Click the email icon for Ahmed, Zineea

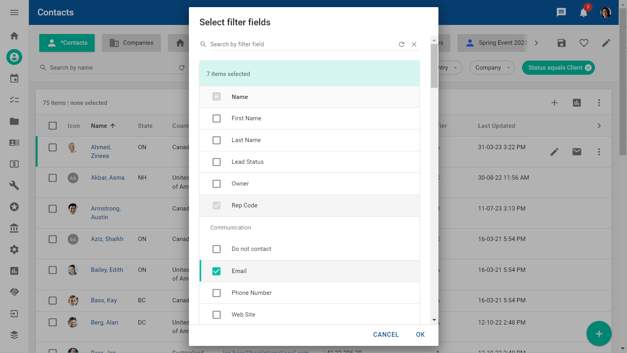576,152
